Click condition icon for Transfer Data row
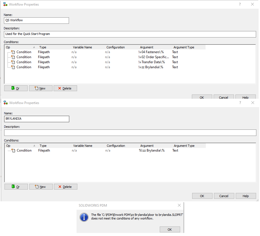Screen dimensions: 260x236 13,62
